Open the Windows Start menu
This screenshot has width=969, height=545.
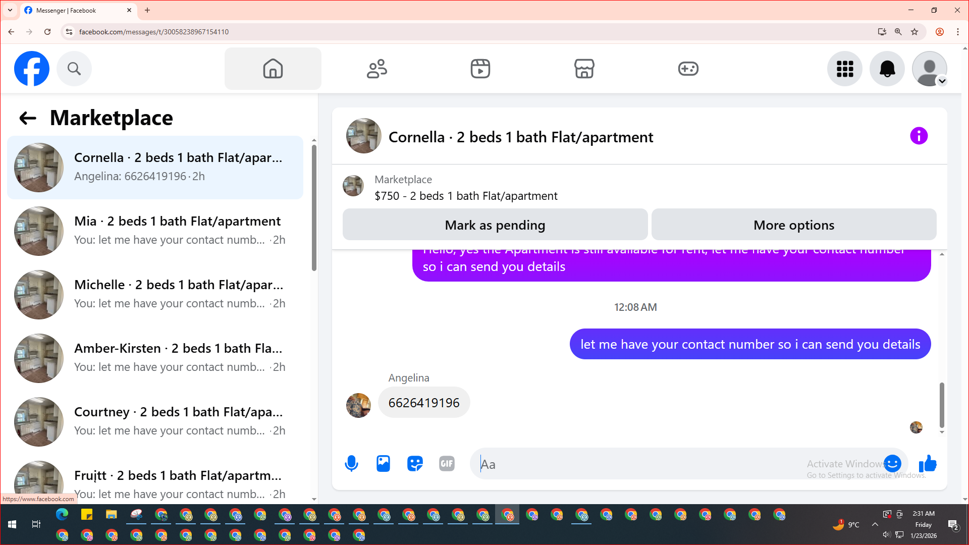point(12,524)
